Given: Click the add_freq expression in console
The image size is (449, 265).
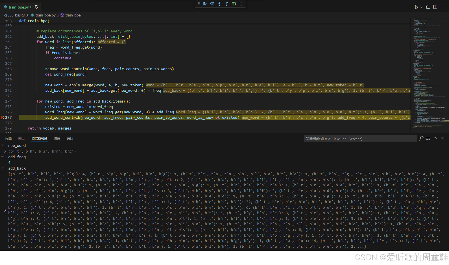Looking at the screenshot, I should (17, 157).
